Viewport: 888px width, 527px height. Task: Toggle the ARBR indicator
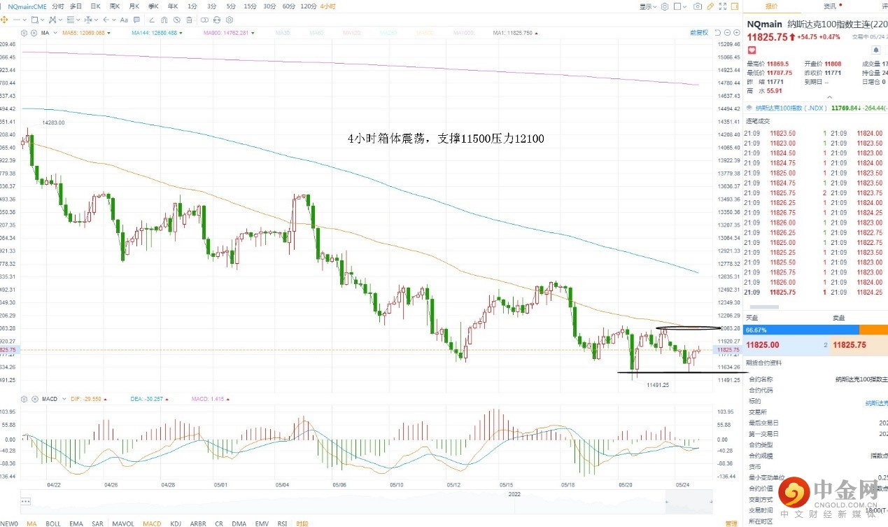[x=198, y=523]
